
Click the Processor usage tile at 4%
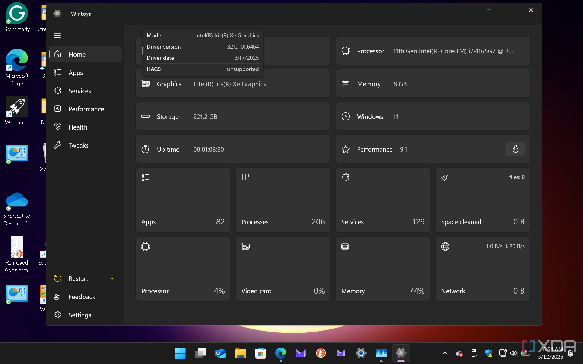click(183, 269)
